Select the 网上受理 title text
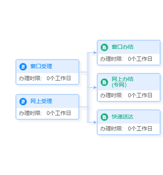The image size is (163, 175). [x=41, y=101]
